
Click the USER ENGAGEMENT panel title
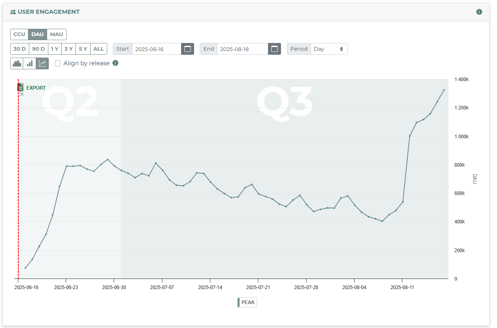(x=49, y=12)
